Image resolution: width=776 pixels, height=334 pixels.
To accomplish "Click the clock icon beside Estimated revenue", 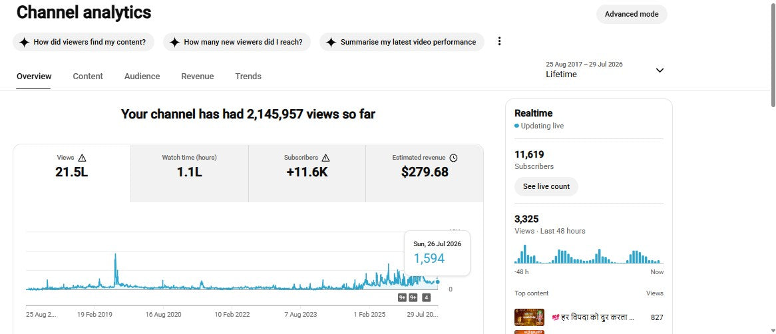I will (453, 158).
